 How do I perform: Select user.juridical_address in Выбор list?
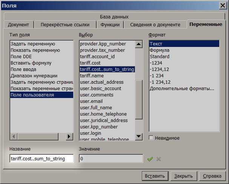click(108, 121)
